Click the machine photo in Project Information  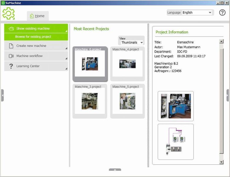176,106
